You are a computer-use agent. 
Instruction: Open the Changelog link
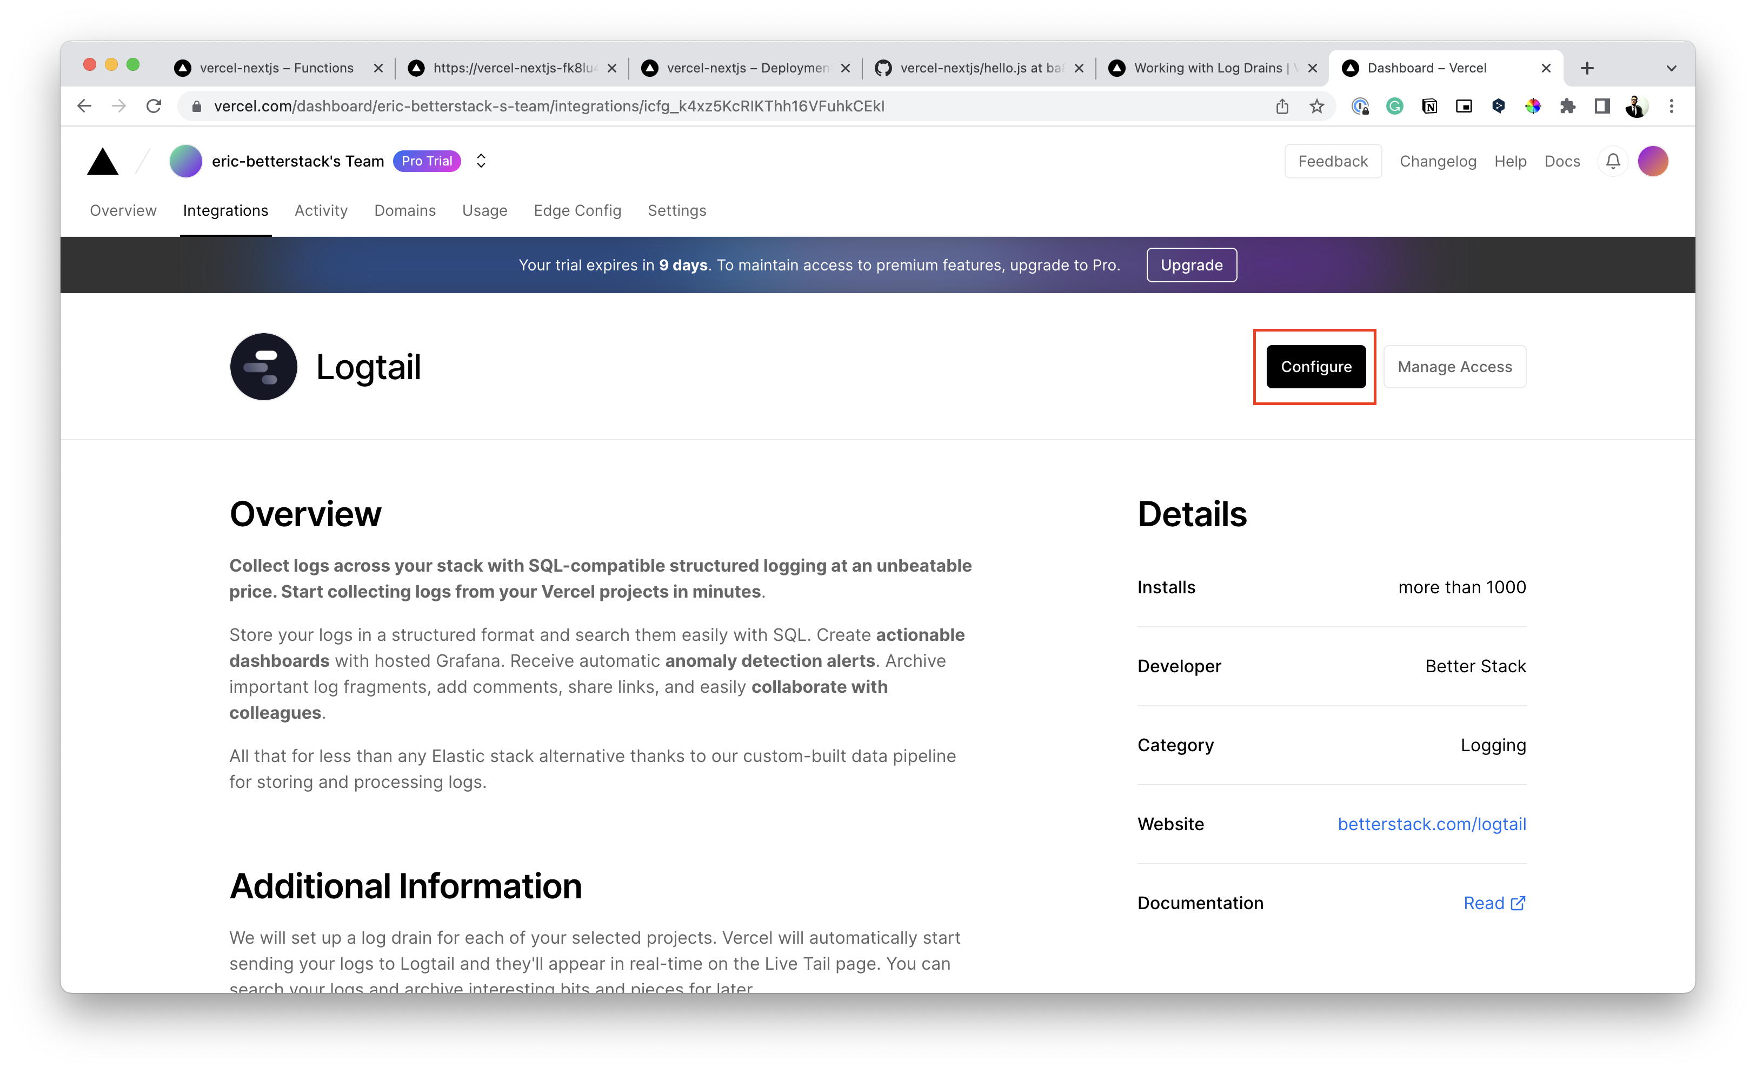[x=1438, y=161]
